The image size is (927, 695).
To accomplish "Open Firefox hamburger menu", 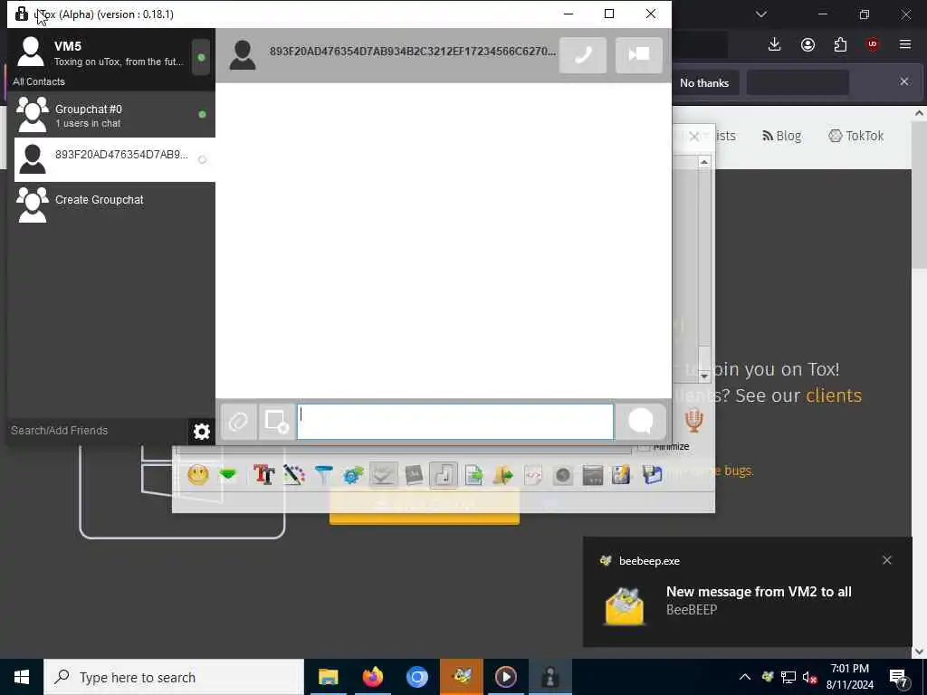I will pyautogui.click(x=905, y=44).
